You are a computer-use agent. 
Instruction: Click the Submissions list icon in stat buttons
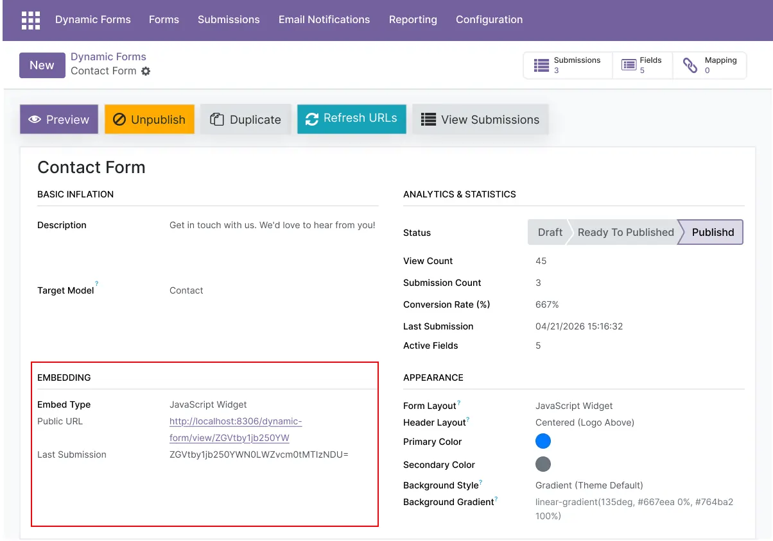tap(542, 65)
